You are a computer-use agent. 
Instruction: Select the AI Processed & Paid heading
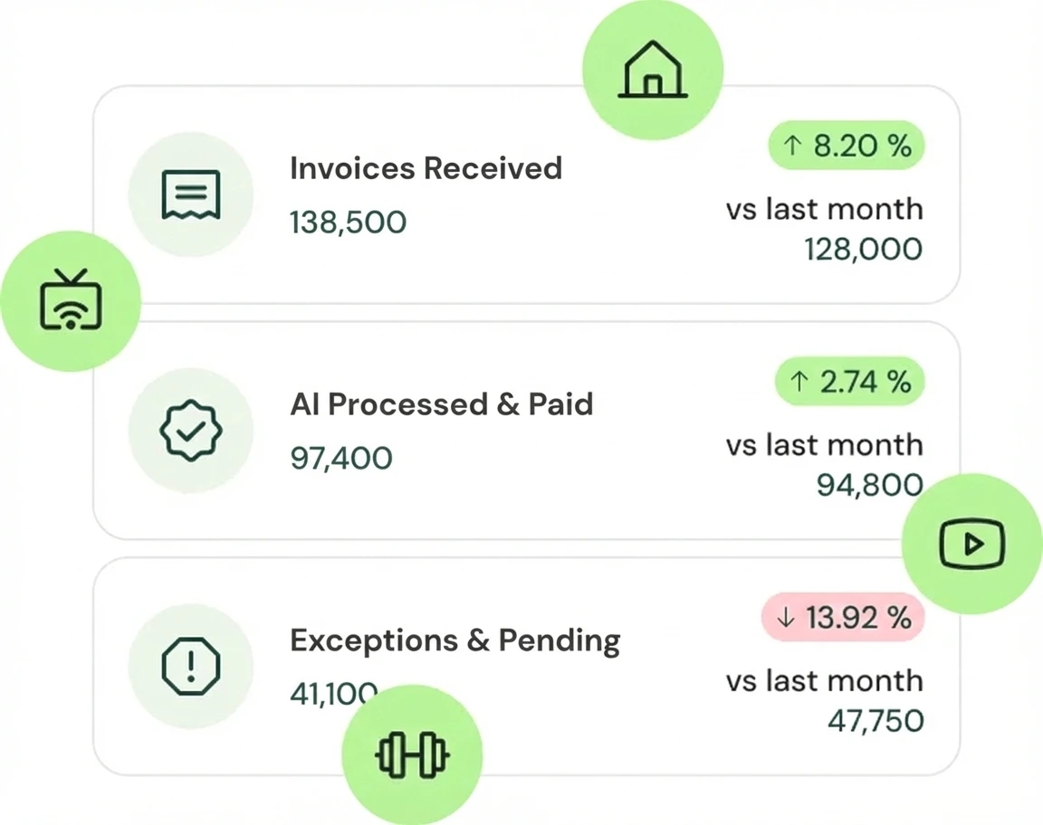(441, 404)
